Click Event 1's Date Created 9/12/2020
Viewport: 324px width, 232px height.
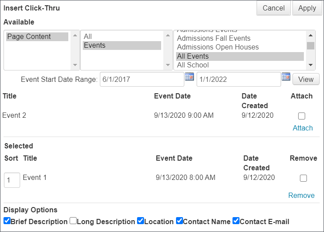pos(259,177)
